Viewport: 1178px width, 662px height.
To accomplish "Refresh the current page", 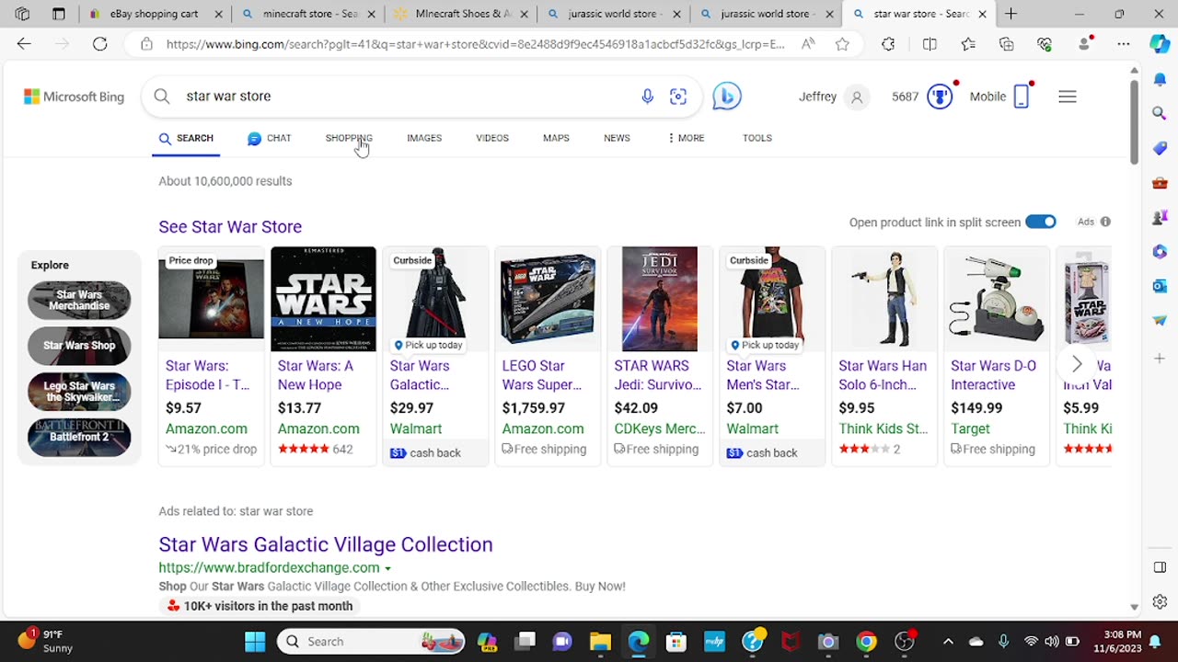I will click(99, 43).
